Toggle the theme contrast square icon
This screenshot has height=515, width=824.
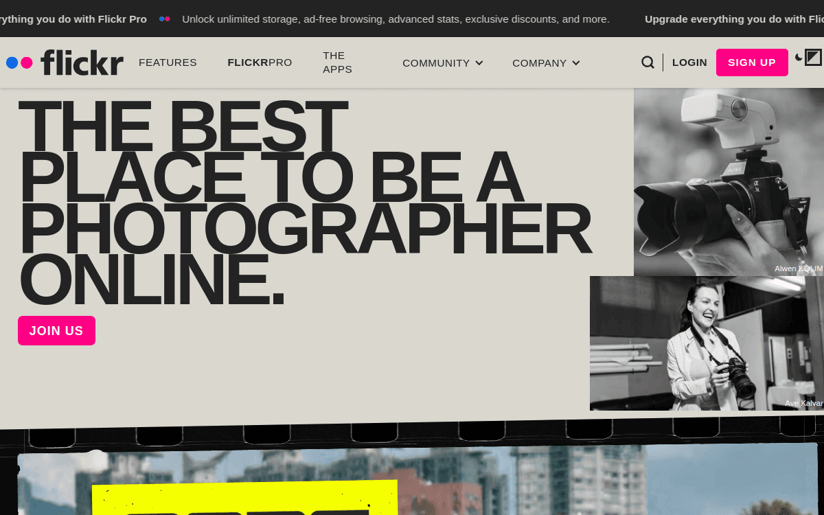[813, 58]
